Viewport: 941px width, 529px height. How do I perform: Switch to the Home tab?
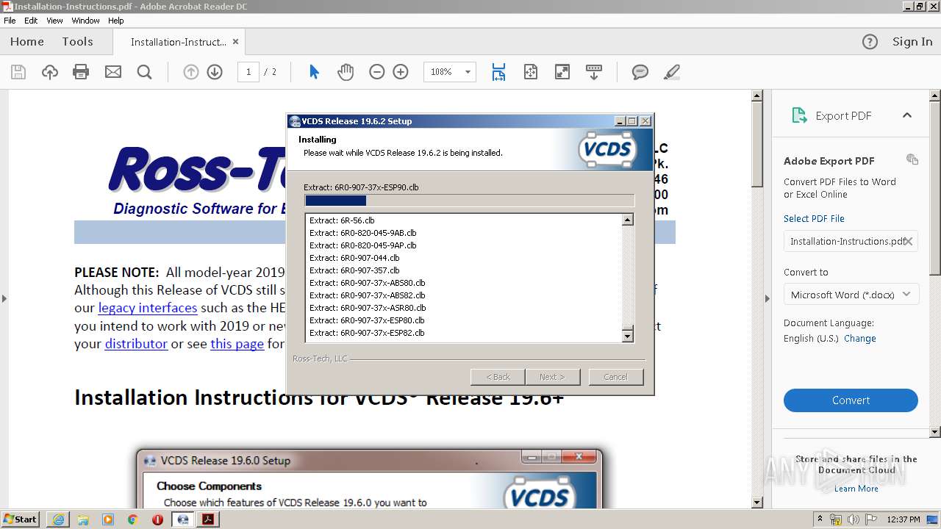[27, 42]
